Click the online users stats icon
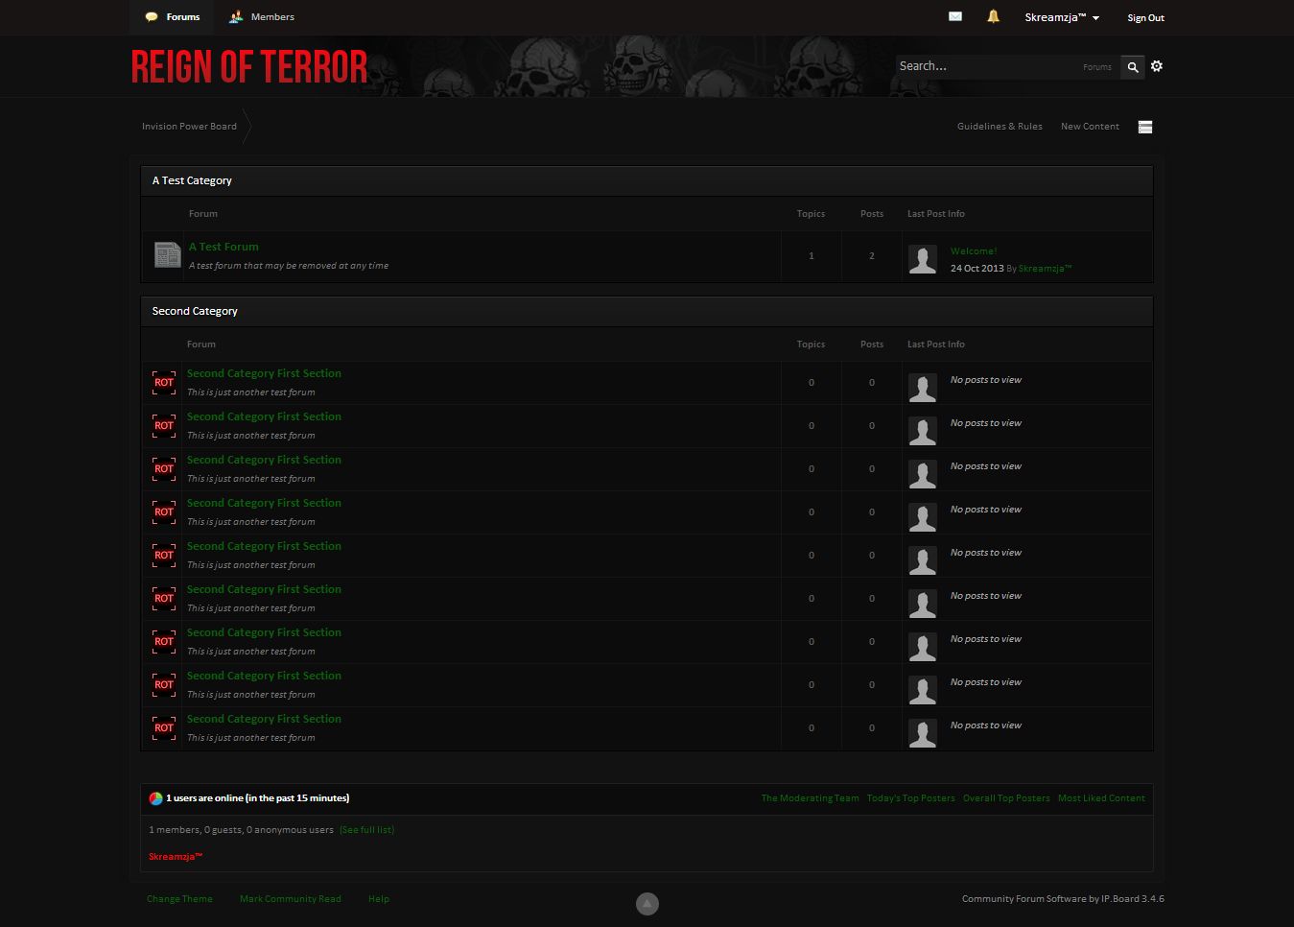Image resolution: width=1294 pixels, height=927 pixels. [x=155, y=798]
